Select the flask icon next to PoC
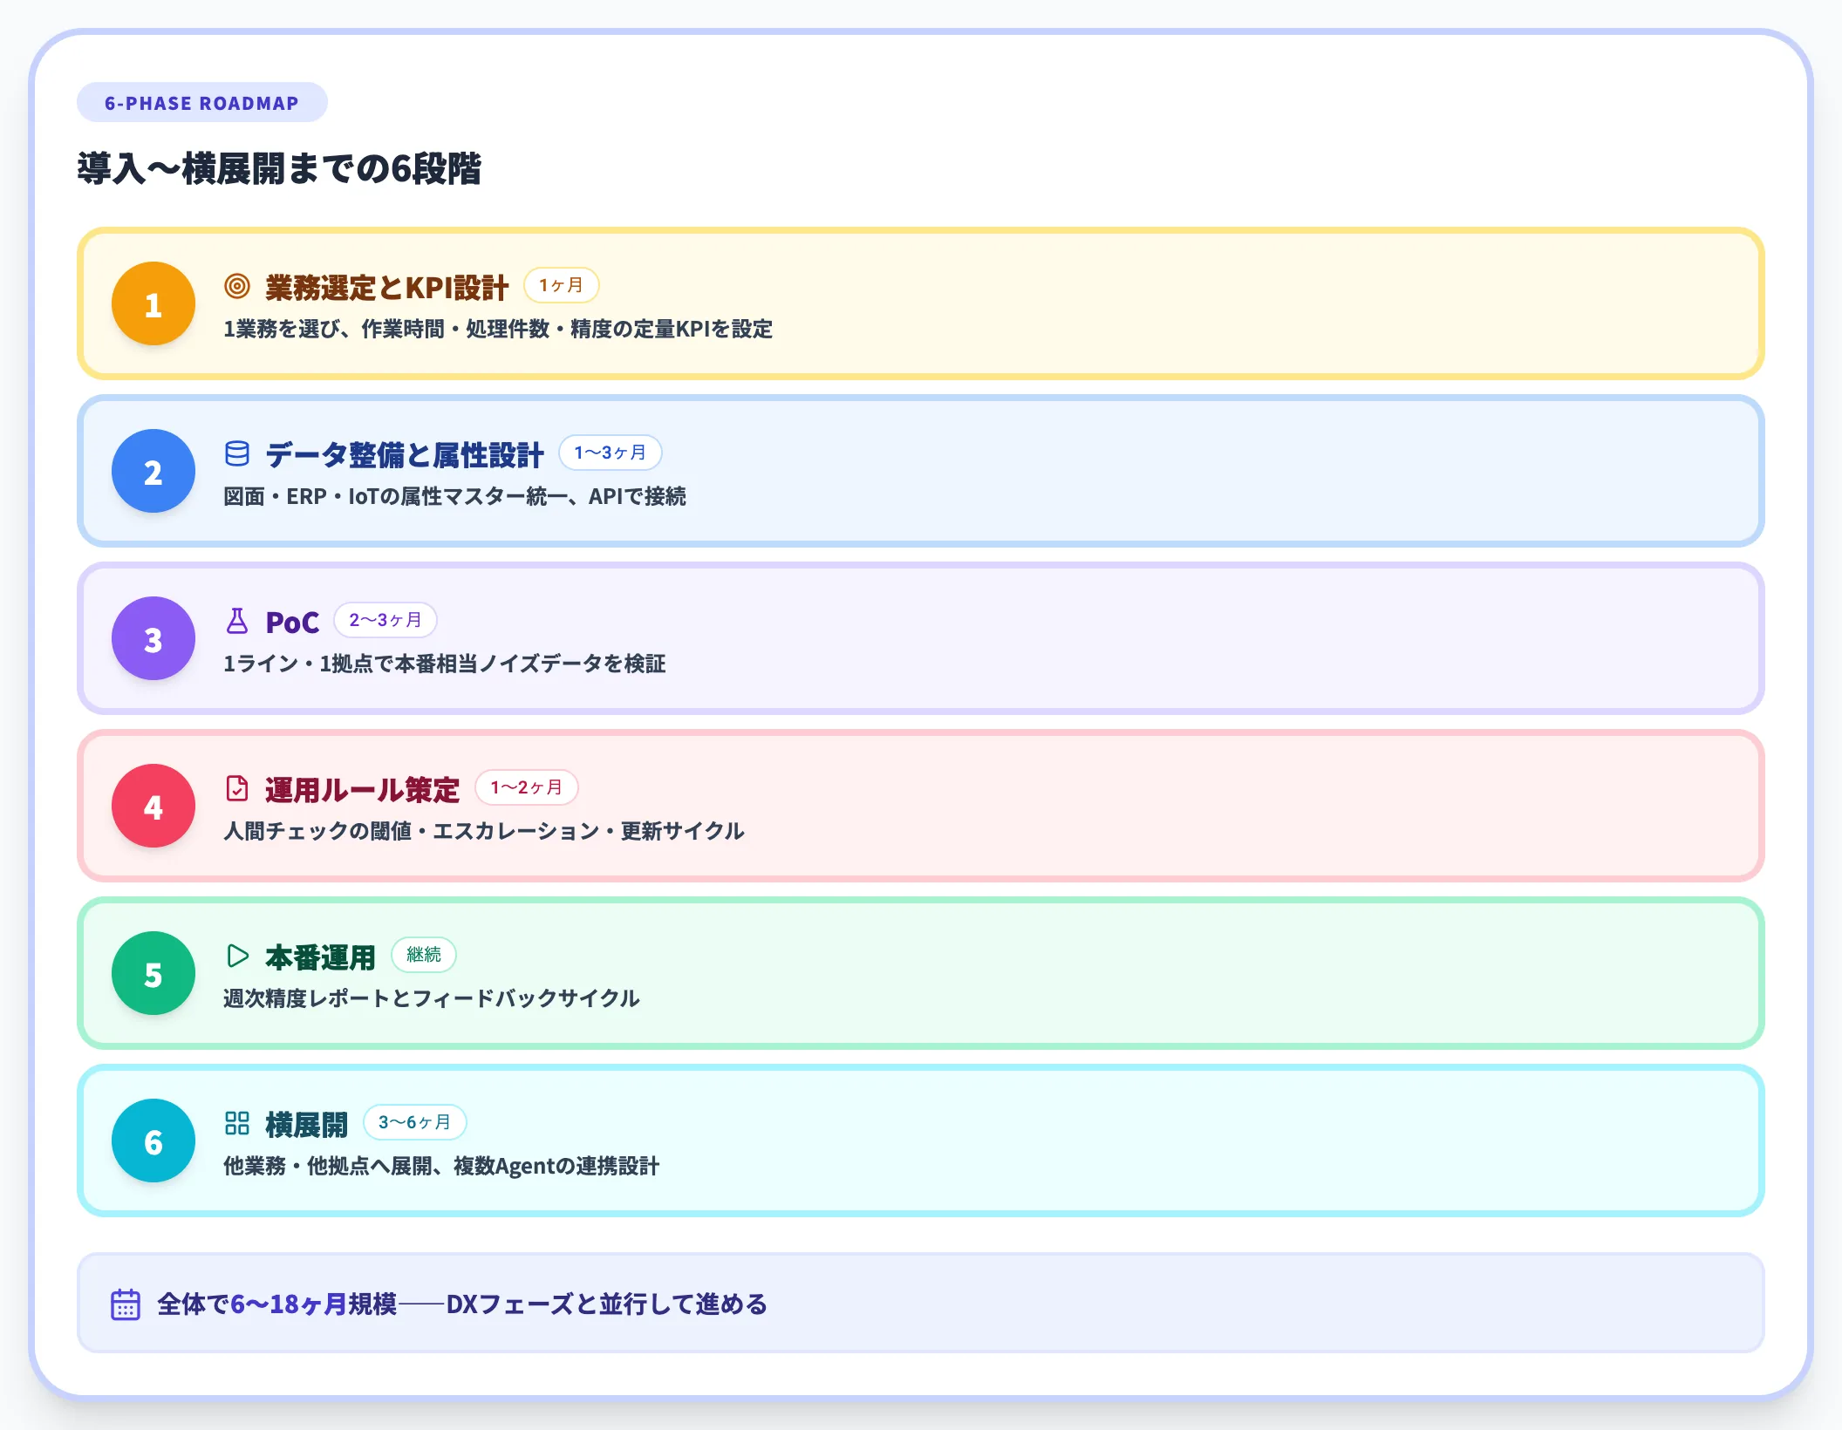1842x1430 pixels. (x=236, y=620)
